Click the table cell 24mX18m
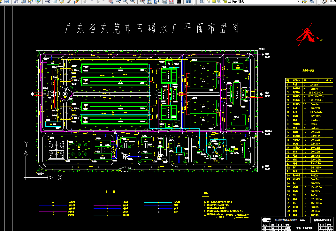336x231 pixels. (316, 168)
